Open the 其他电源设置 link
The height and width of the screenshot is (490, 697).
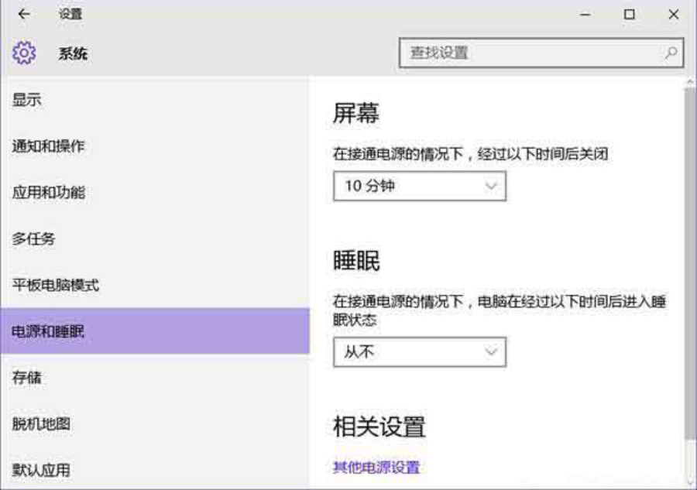376,467
